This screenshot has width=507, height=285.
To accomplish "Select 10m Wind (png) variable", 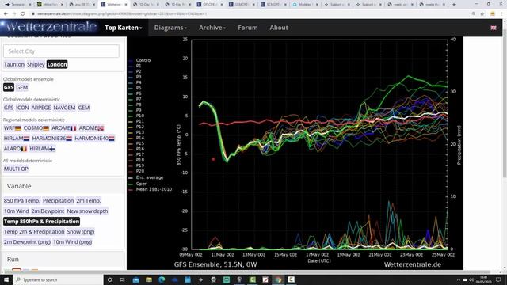I will (x=72, y=242).
